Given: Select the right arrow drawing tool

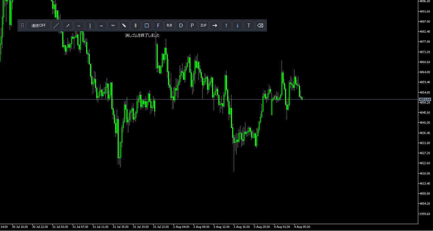Looking at the screenshot, I should 215,25.
